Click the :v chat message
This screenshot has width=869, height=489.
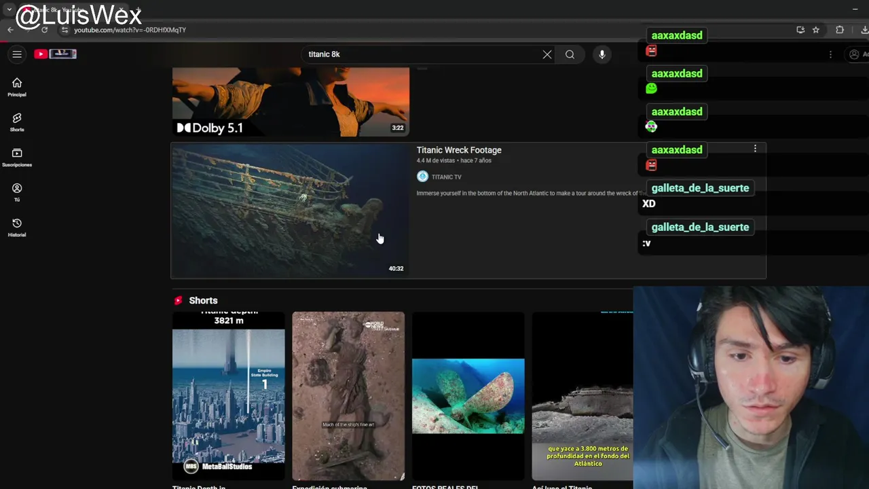(x=646, y=243)
